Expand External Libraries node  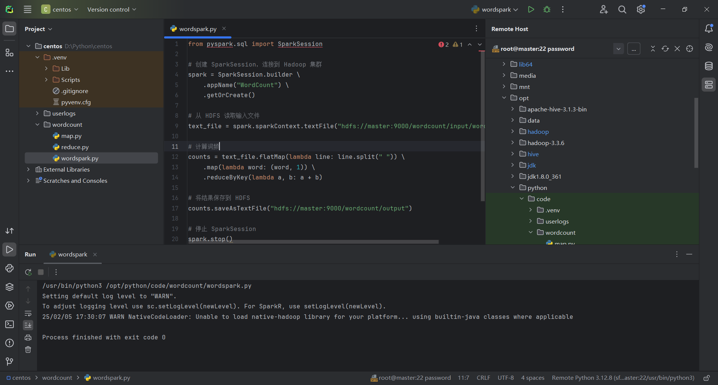click(28, 169)
